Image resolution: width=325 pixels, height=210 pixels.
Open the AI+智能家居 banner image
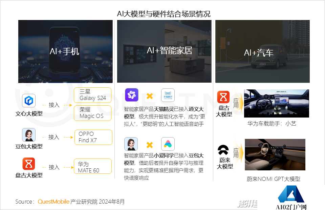coord(165,51)
